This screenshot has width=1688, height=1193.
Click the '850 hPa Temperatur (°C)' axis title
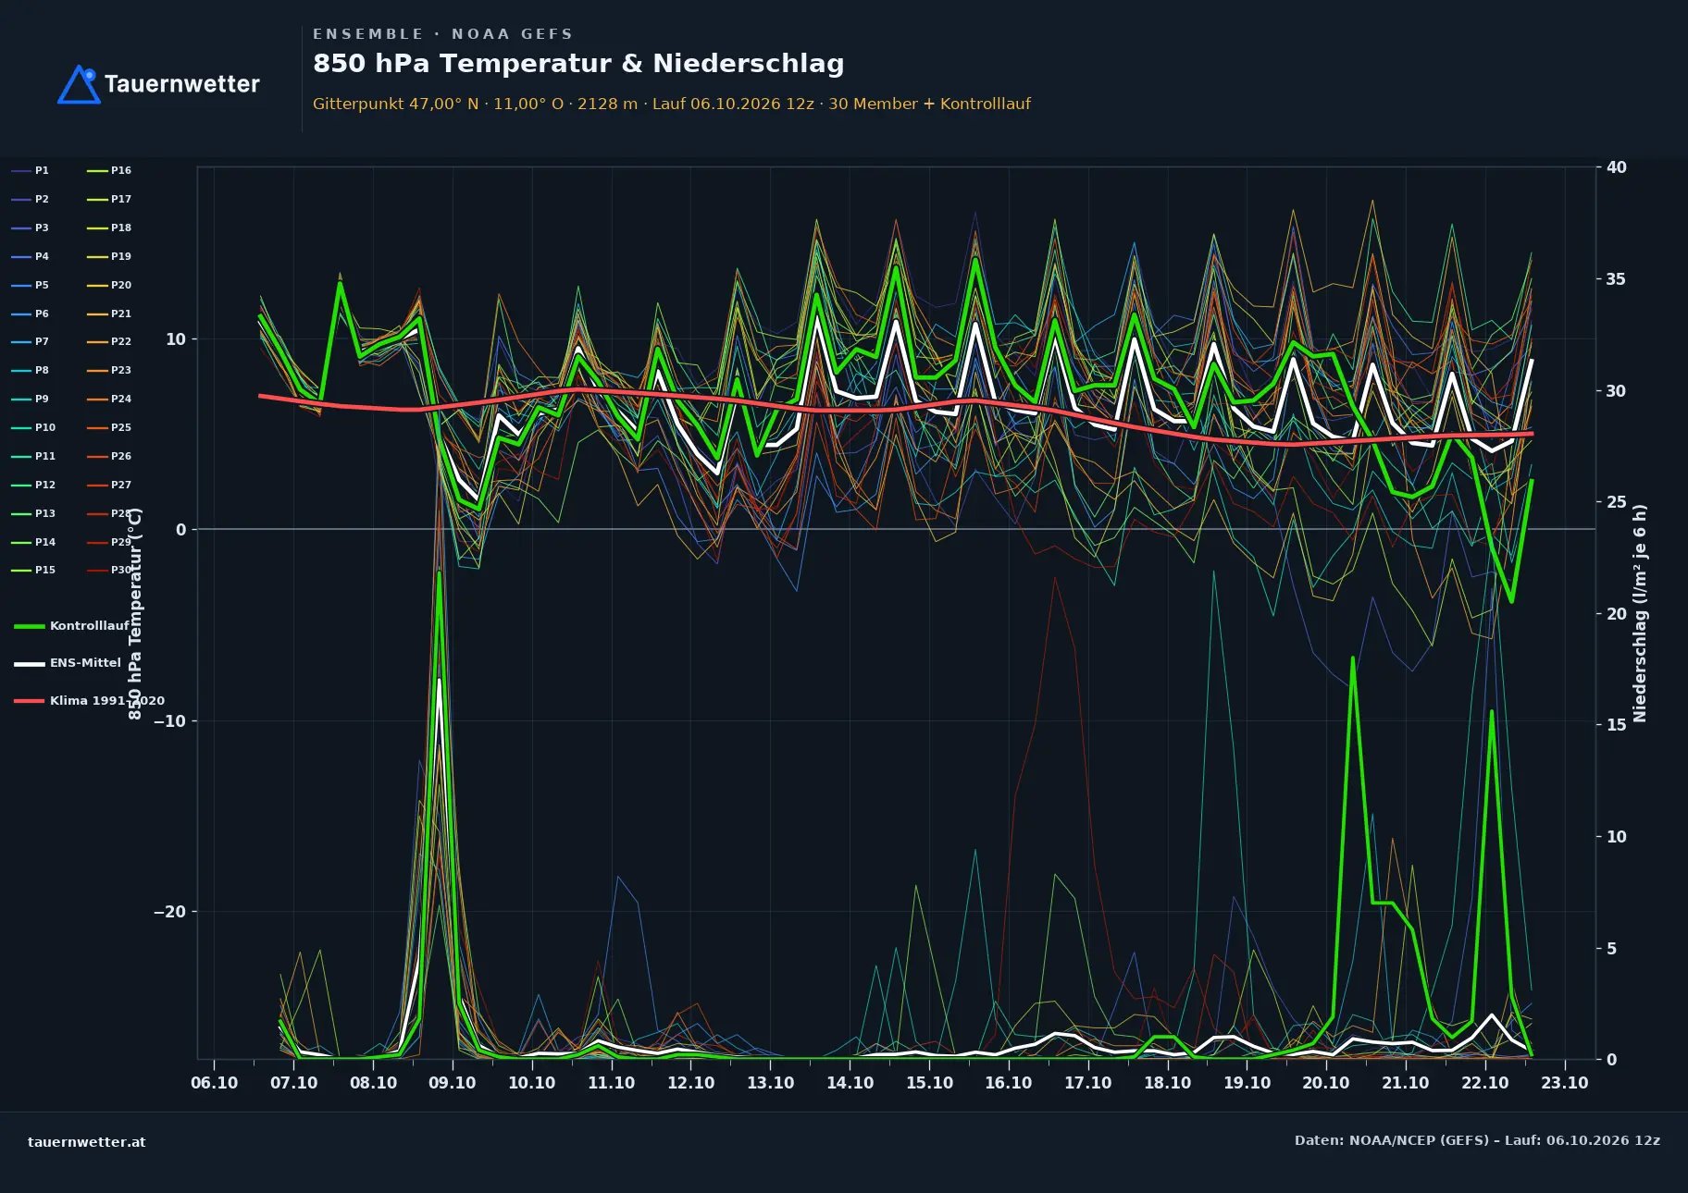[x=135, y=613]
